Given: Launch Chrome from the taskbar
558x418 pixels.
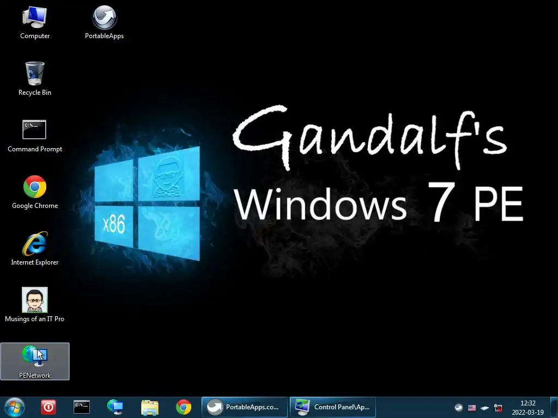Looking at the screenshot, I should pos(184,407).
